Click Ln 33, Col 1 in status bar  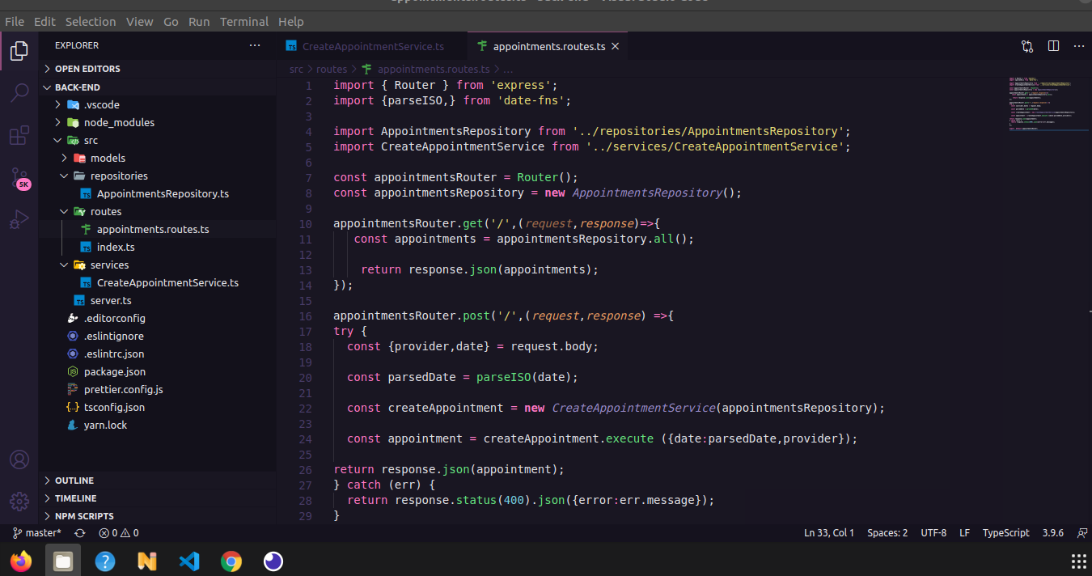pyautogui.click(x=829, y=533)
